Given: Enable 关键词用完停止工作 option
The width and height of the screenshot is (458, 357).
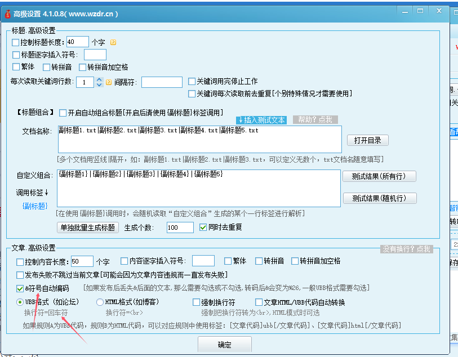Looking at the screenshot, I should [x=191, y=81].
